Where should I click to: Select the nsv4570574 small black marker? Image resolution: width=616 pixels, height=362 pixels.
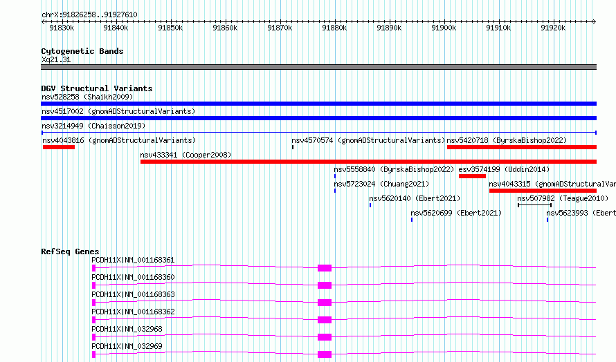click(293, 147)
